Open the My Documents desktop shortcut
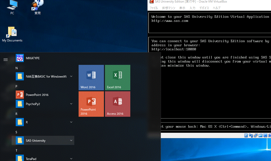This screenshot has height=161, width=271. click(x=12, y=34)
